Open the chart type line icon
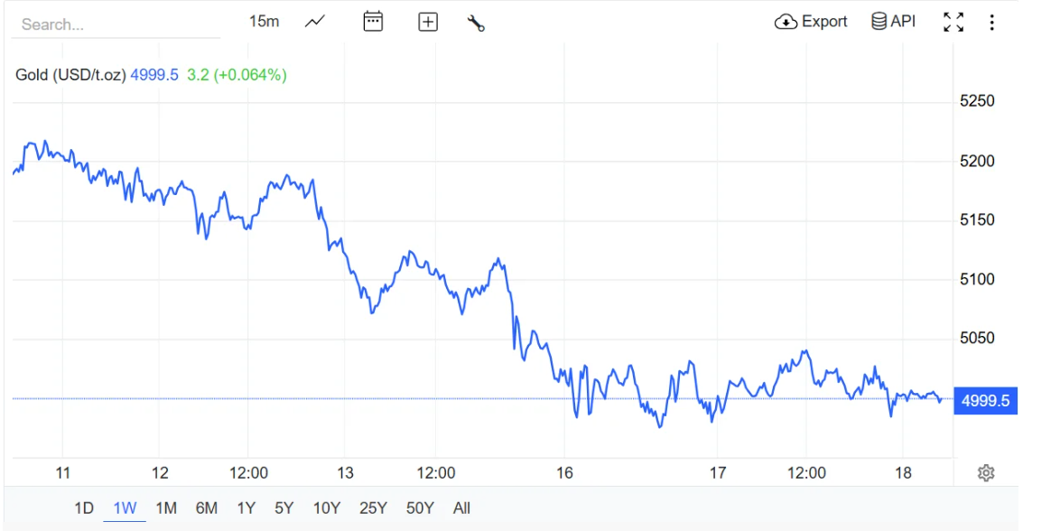Image resolution: width=1051 pixels, height=531 pixels. coord(314,22)
